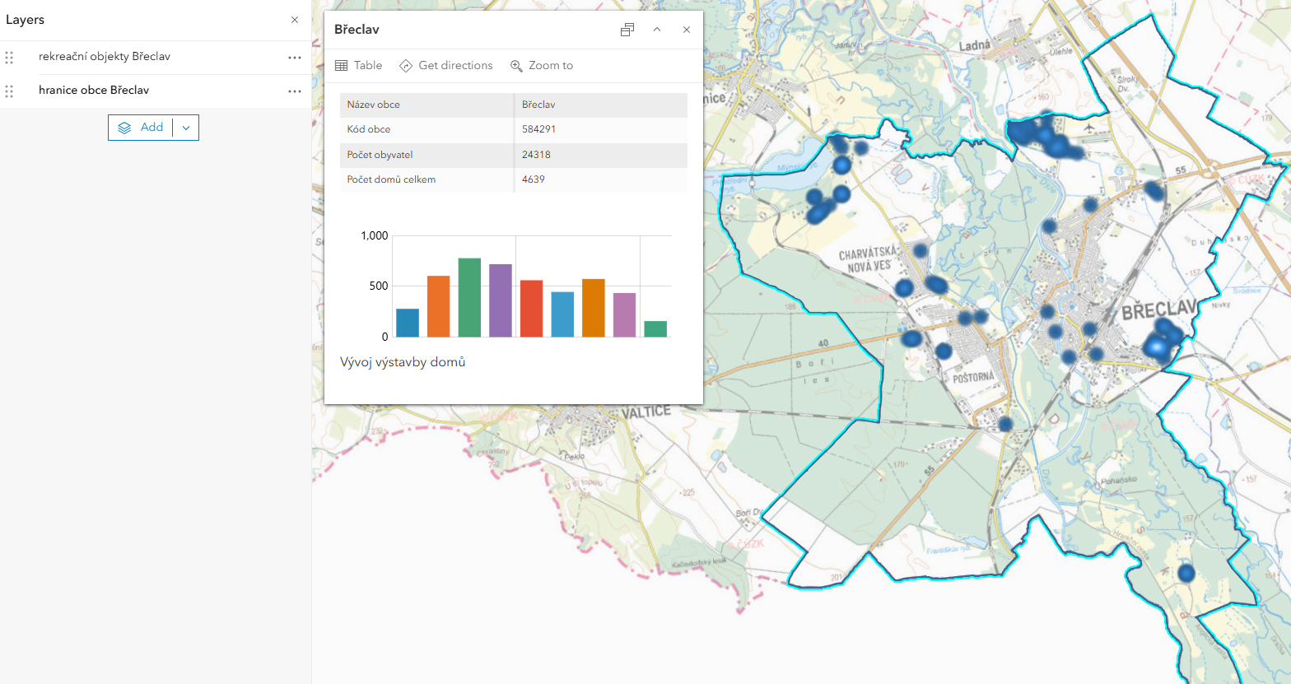Click the first blue bar in chart
Image resolution: width=1291 pixels, height=684 pixels.
(x=408, y=323)
